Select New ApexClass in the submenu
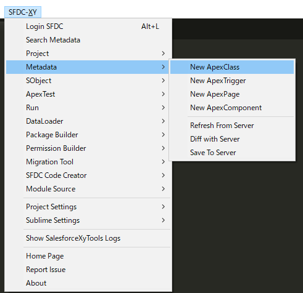This screenshot has height=293, width=303. coord(232,67)
